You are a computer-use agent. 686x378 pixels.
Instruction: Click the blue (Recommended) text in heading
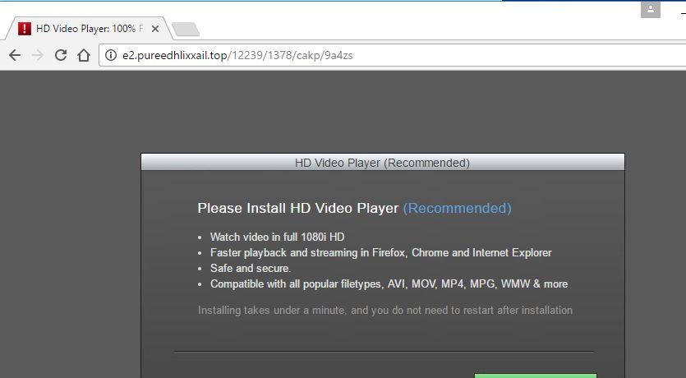457,208
